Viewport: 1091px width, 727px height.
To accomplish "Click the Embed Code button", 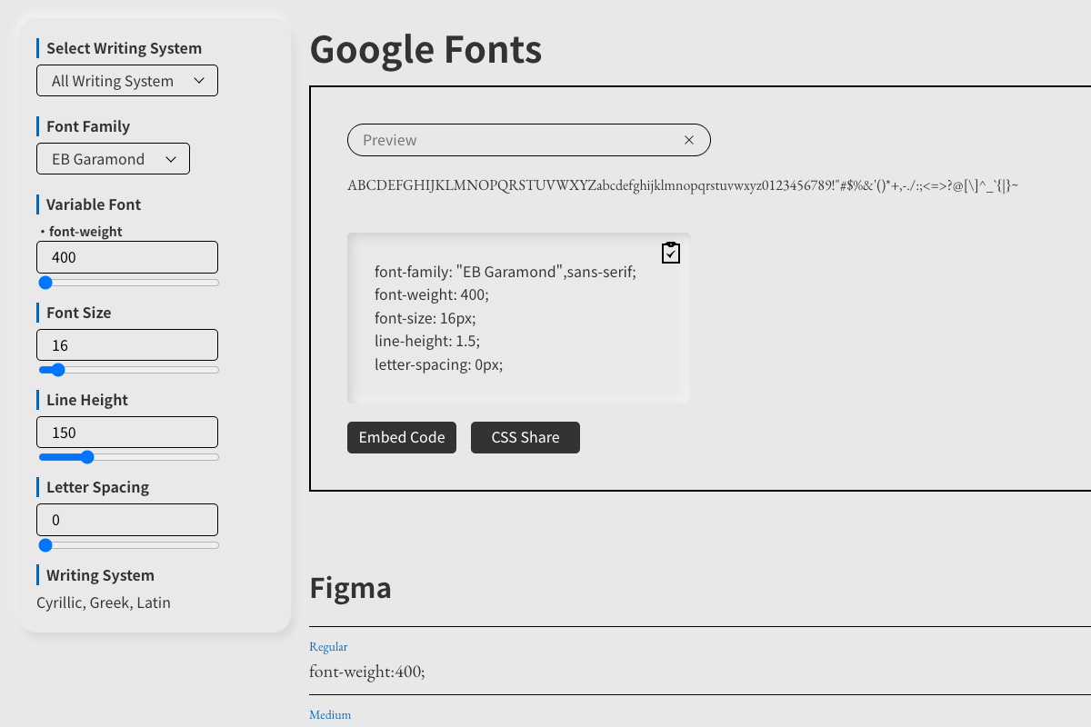I will (402, 437).
